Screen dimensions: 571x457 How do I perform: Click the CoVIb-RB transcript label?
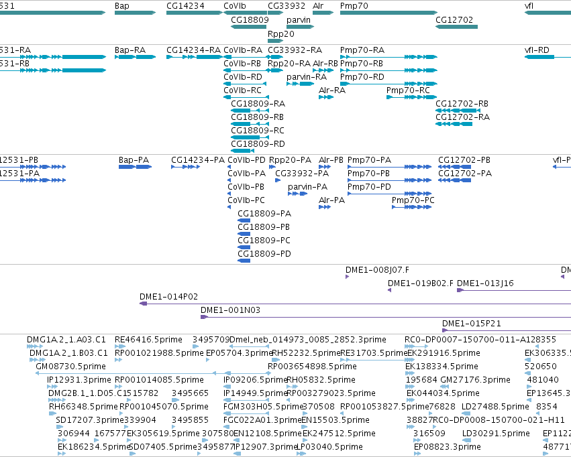coord(242,63)
